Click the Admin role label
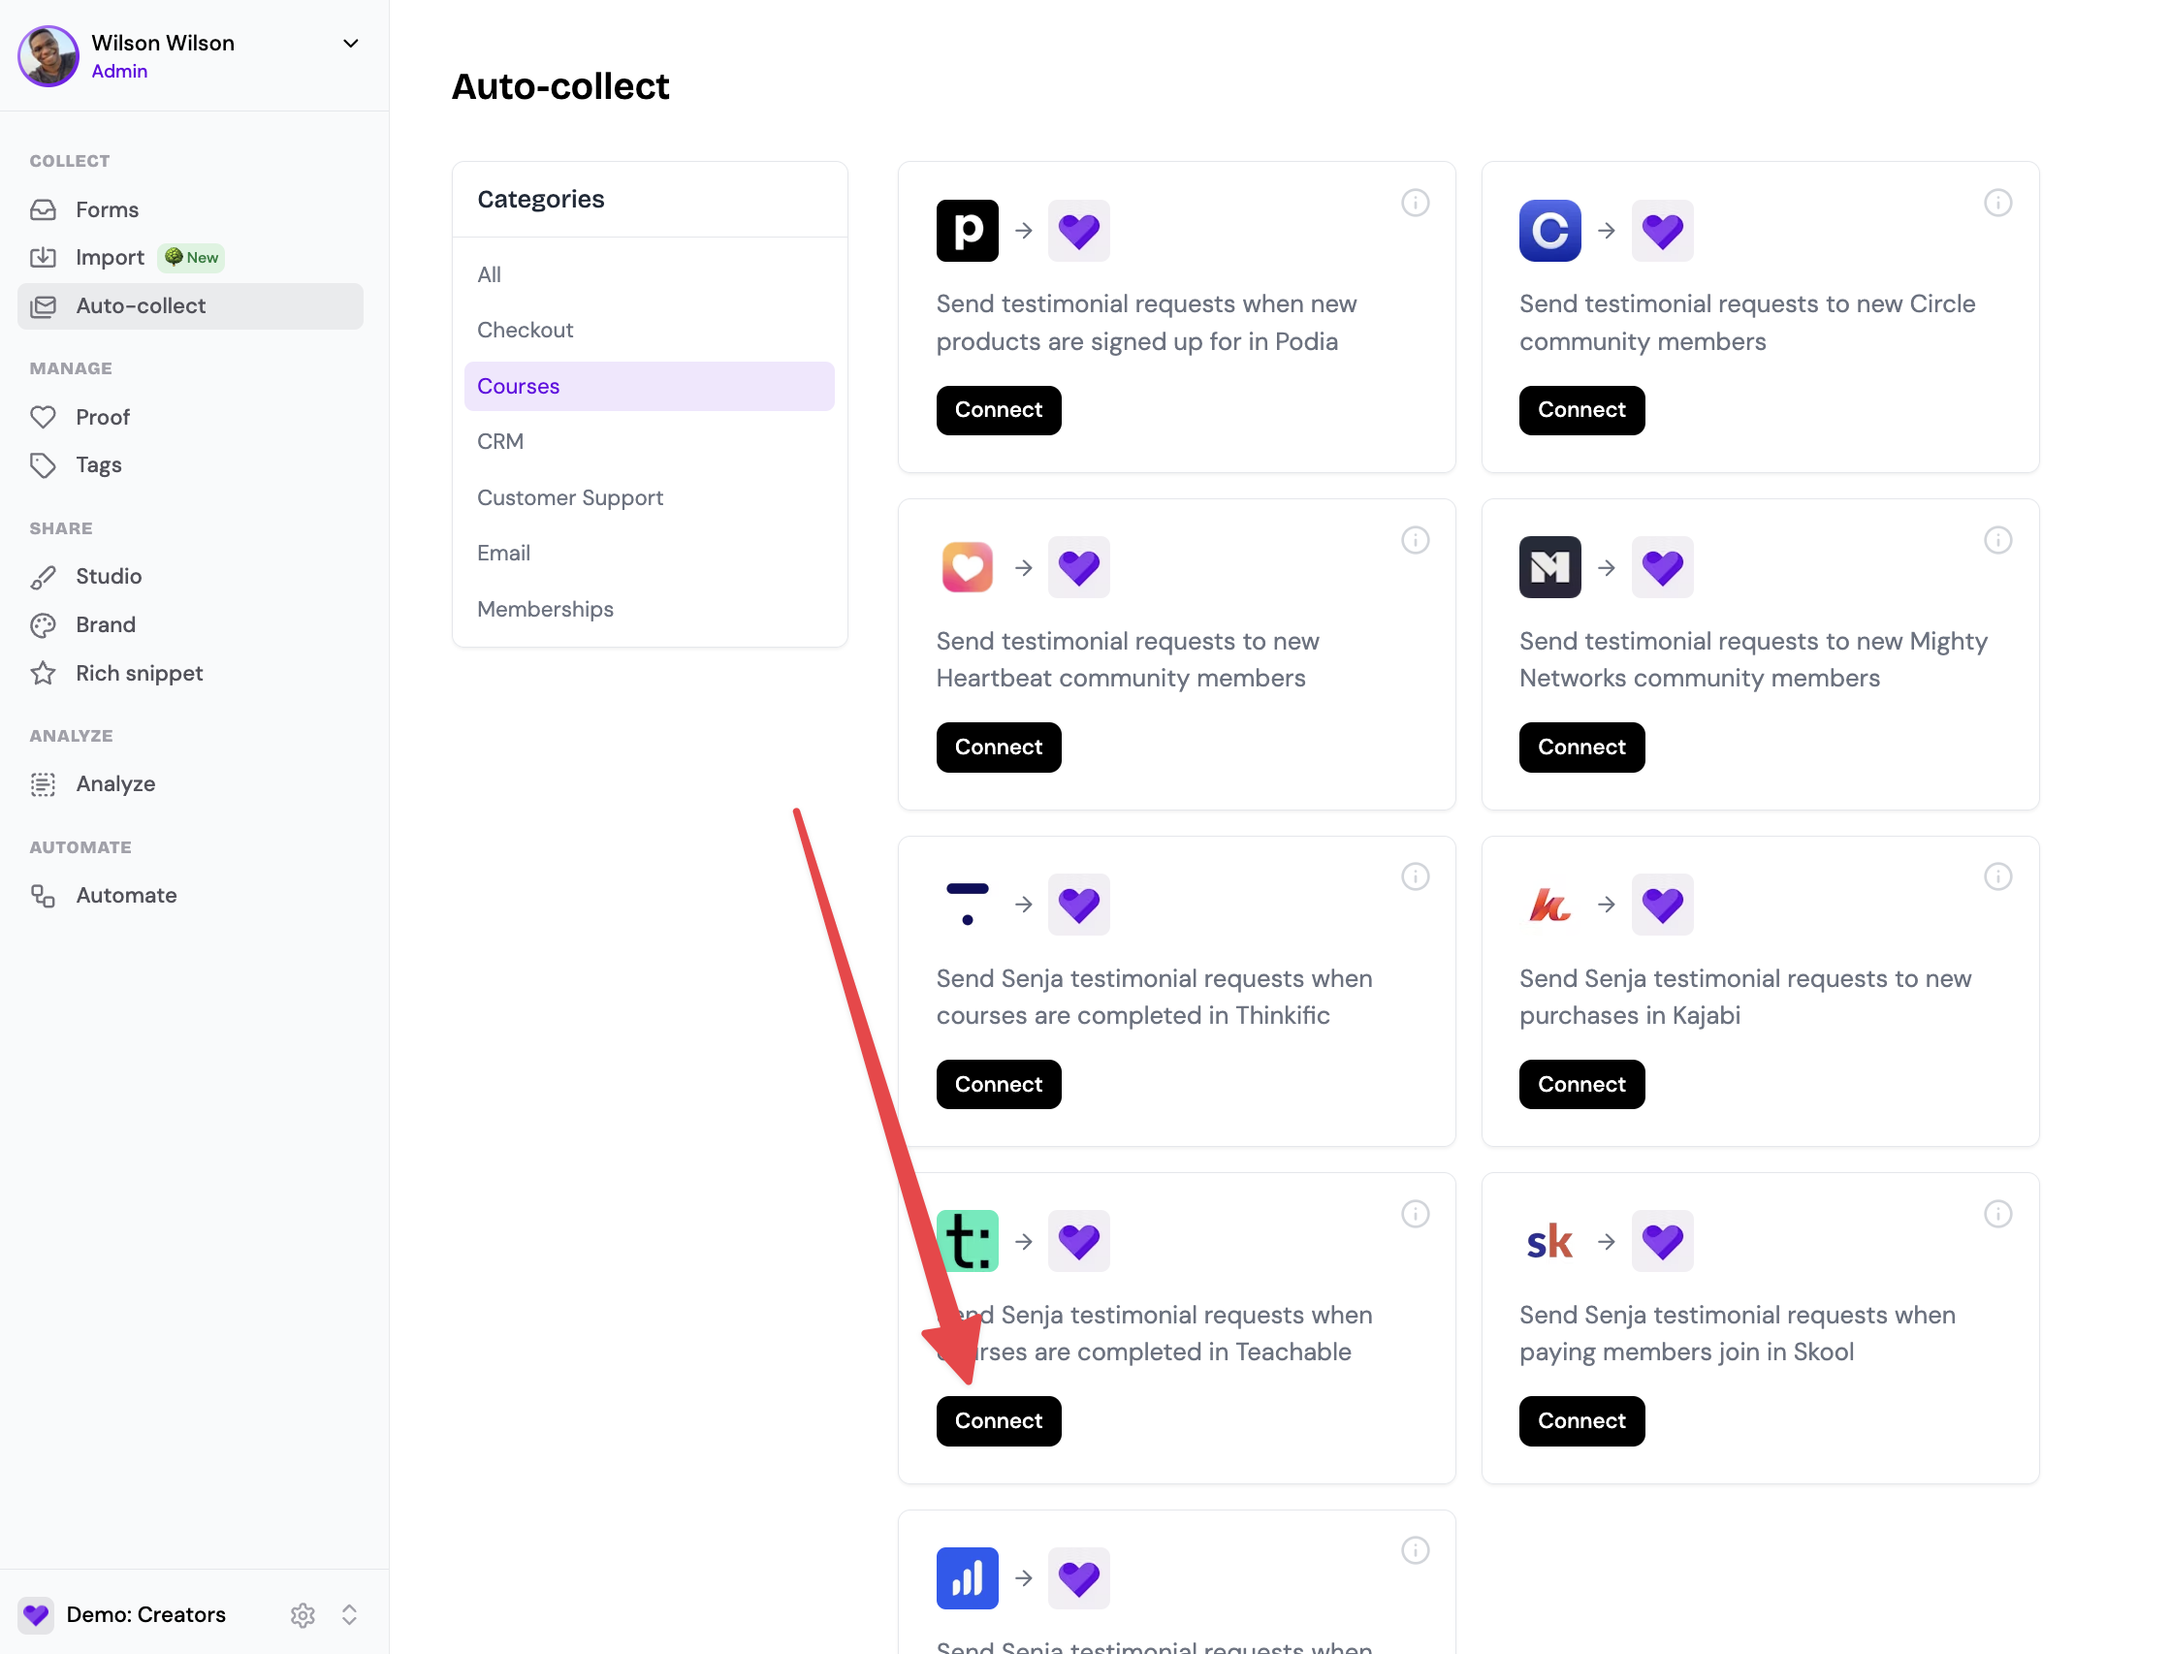 119,71
